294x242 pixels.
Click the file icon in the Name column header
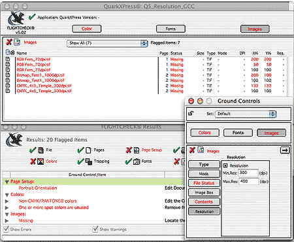[8, 52]
